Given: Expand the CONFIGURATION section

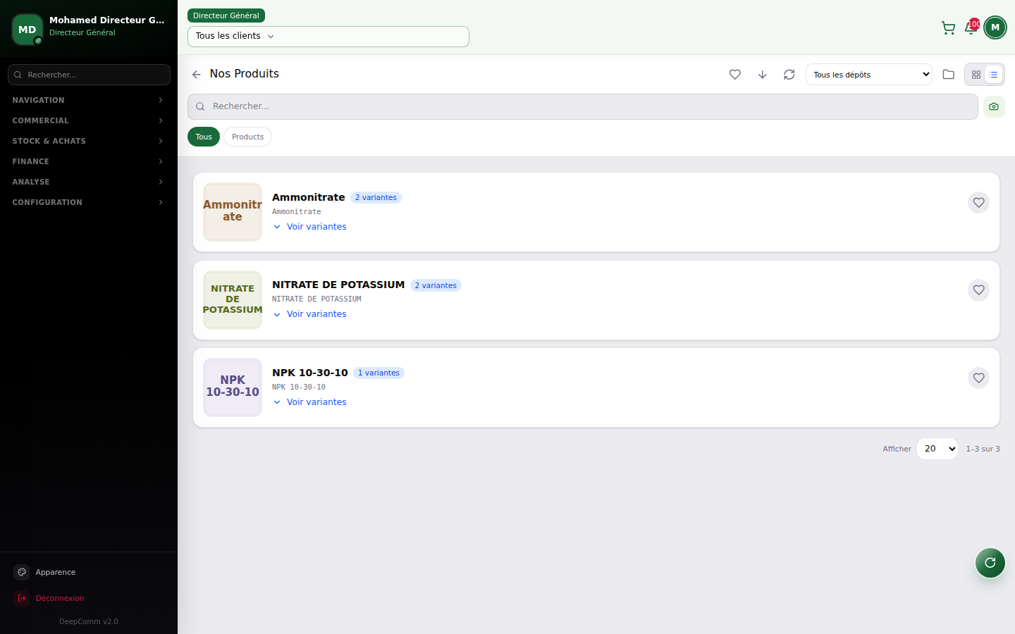Looking at the screenshot, I should (x=88, y=202).
